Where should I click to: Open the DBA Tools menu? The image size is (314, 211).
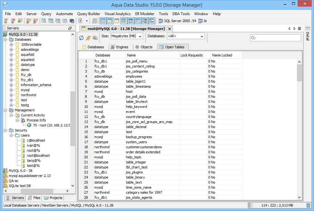coord(181,14)
